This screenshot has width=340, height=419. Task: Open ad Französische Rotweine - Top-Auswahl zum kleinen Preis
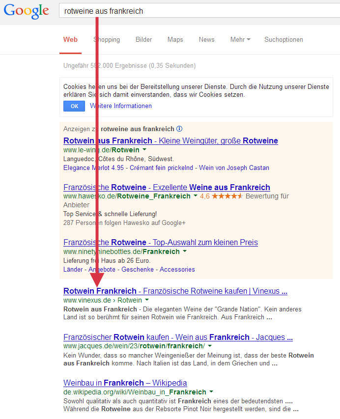pos(160,242)
